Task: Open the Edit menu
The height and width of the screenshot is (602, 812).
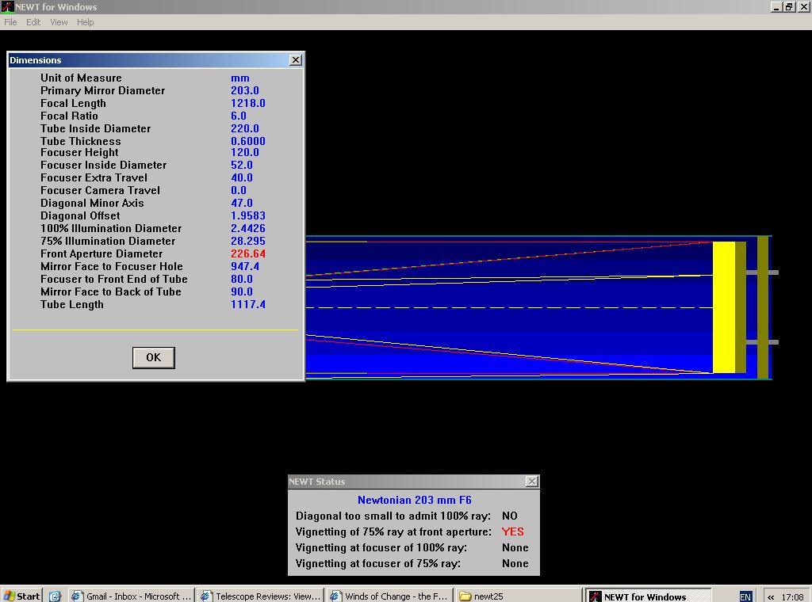Action: coord(33,22)
